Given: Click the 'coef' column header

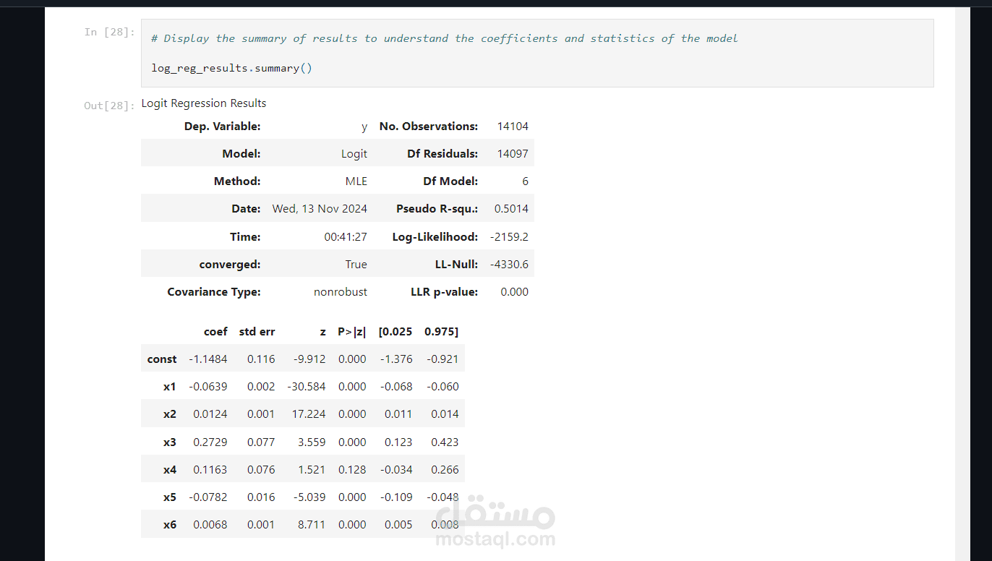Looking at the screenshot, I should pyautogui.click(x=215, y=332).
